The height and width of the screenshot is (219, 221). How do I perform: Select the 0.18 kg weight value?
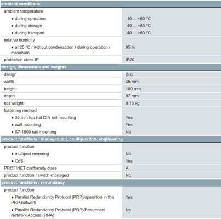(x=133, y=103)
